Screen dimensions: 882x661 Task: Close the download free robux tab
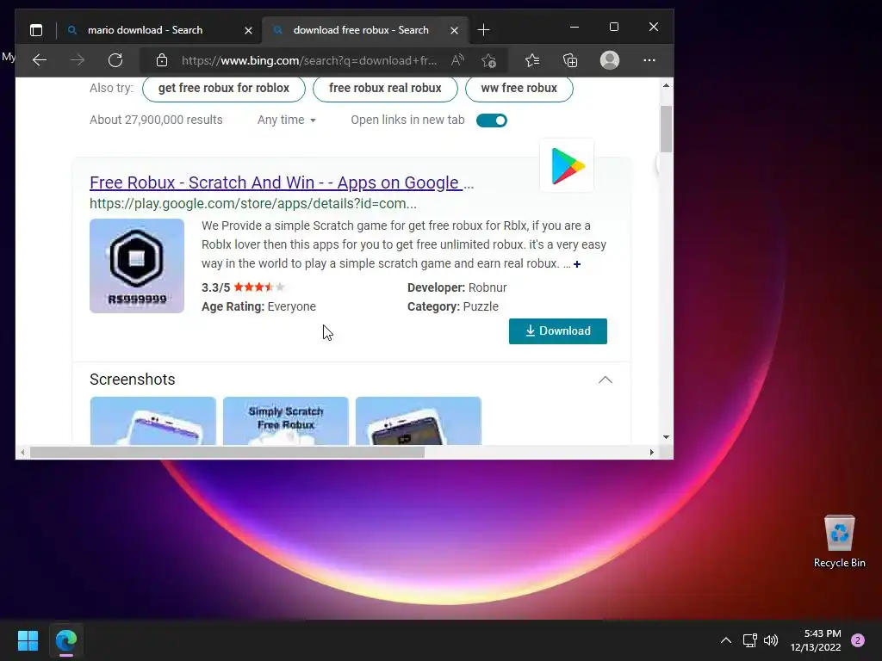tap(454, 30)
